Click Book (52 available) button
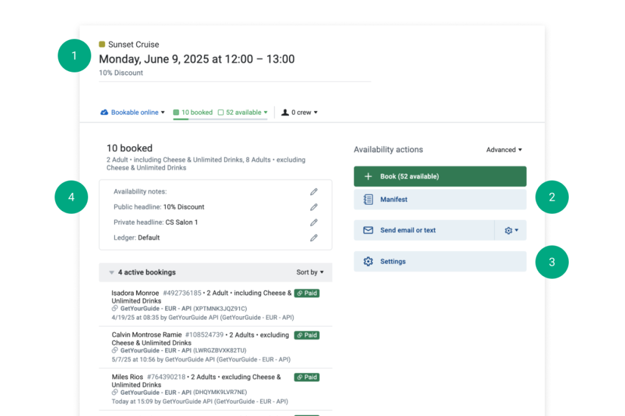The height and width of the screenshot is (416, 625). tap(440, 176)
